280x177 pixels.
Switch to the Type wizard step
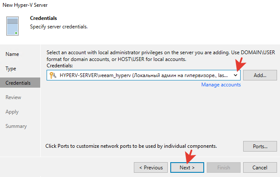pos(11,69)
